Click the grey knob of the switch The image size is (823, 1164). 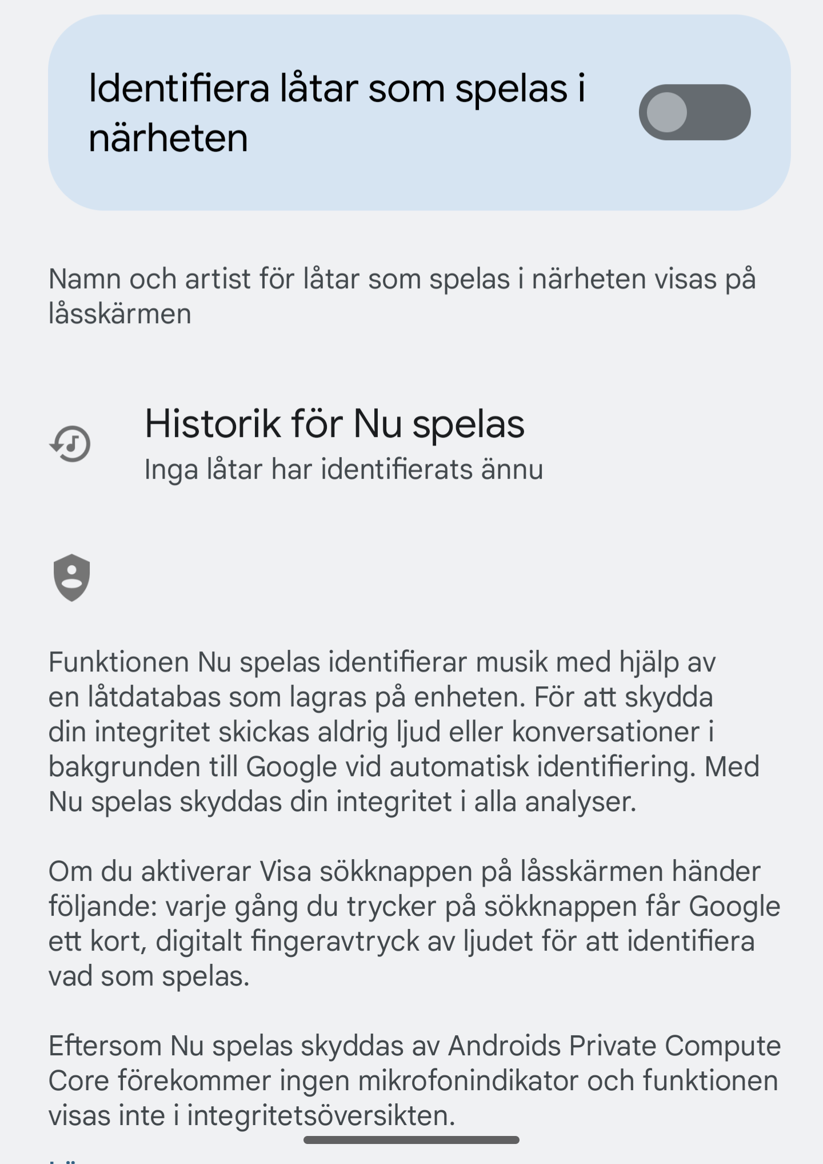coord(667,112)
